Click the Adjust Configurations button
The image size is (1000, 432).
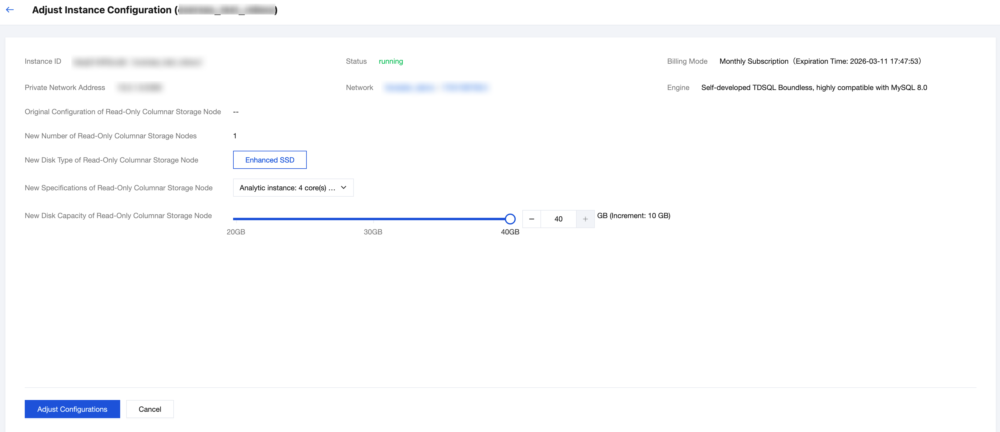(x=72, y=409)
